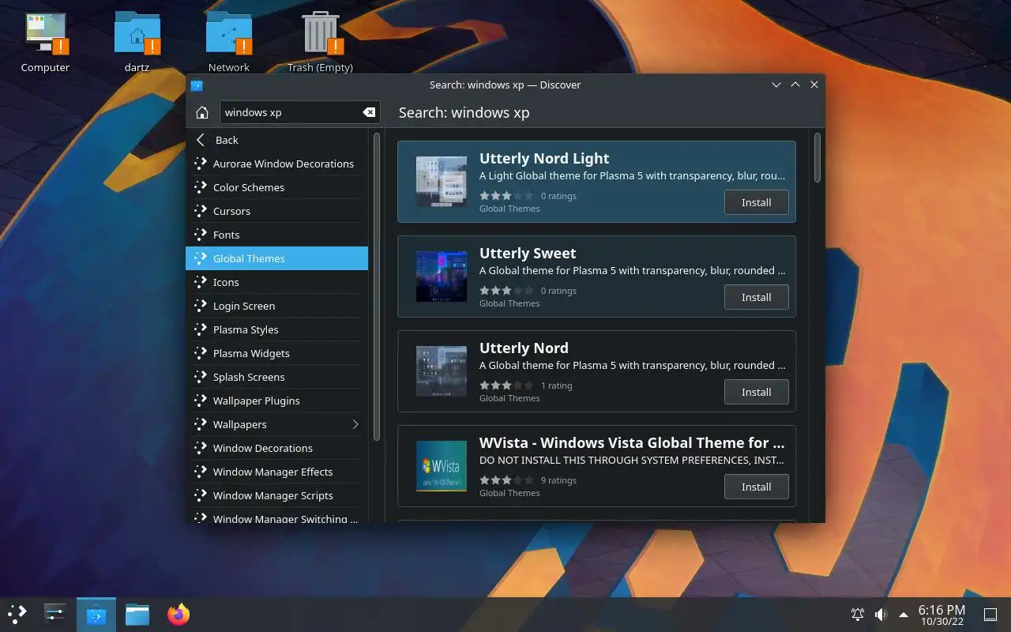Go to Discover home via house icon

click(x=202, y=112)
